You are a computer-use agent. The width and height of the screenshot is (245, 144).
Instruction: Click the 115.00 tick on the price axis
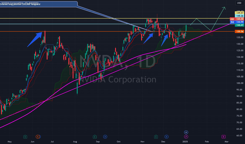240,64
